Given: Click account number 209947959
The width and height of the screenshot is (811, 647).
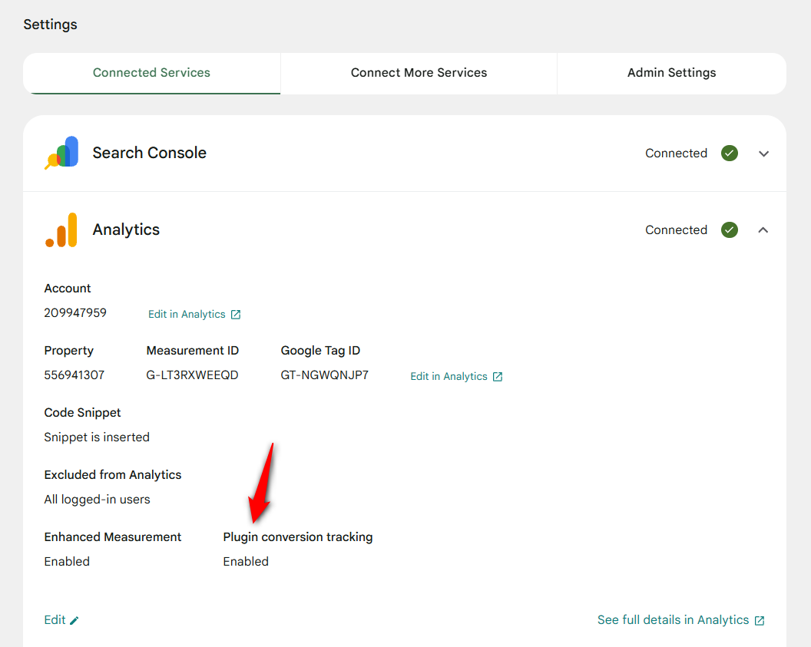Looking at the screenshot, I should [75, 313].
